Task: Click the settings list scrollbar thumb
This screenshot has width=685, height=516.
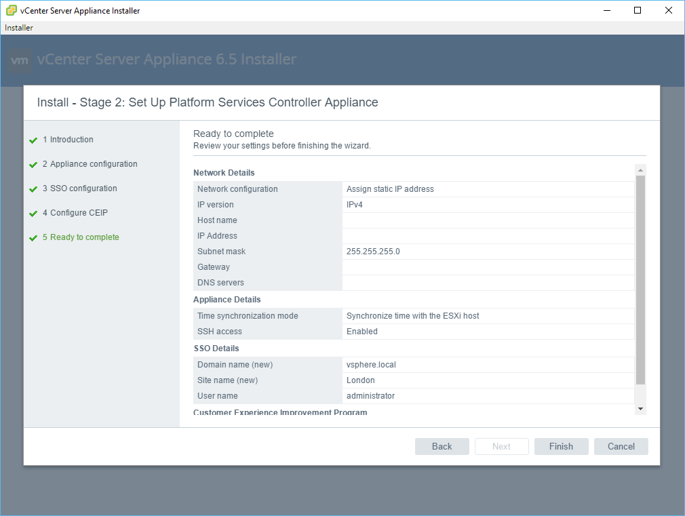Action: [640, 278]
